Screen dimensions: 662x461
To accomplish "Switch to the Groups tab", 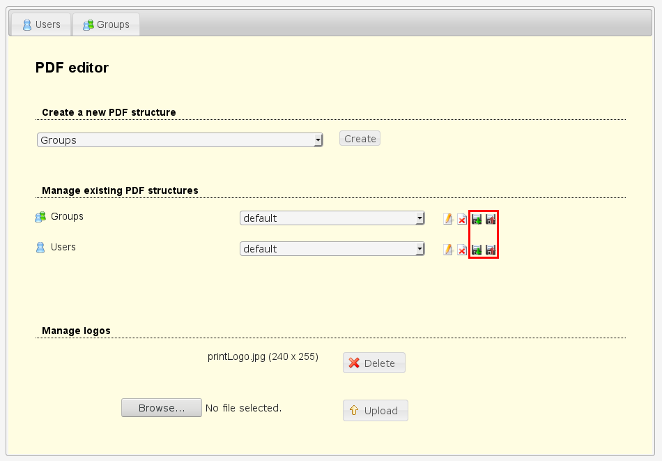I will pyautogui.click(x=106, y=24).
